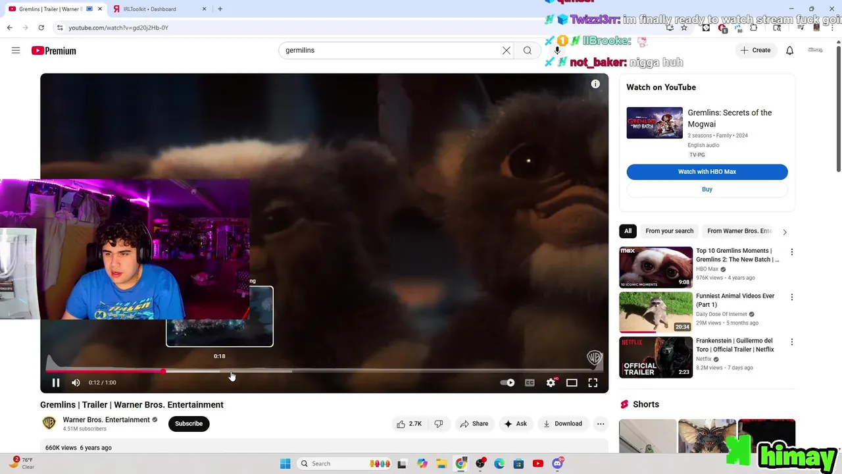Download the video

pos(562,424)
